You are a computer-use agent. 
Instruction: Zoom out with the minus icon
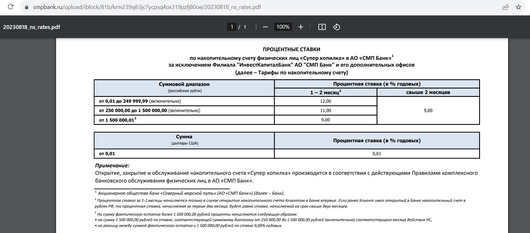[265, 27]
